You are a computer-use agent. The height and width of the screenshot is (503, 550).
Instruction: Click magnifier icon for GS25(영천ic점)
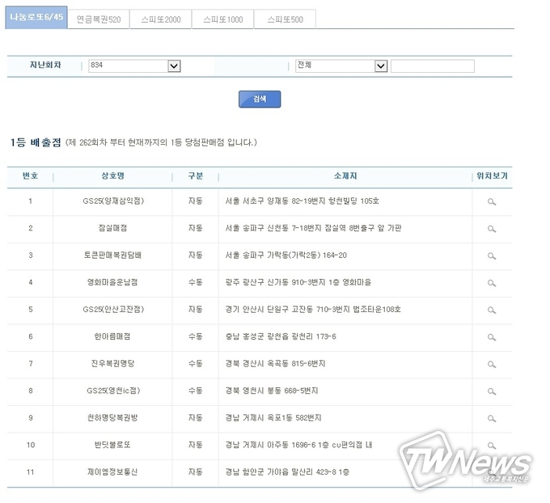click(491, 391)
